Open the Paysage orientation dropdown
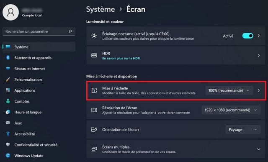 click(243, 129)
